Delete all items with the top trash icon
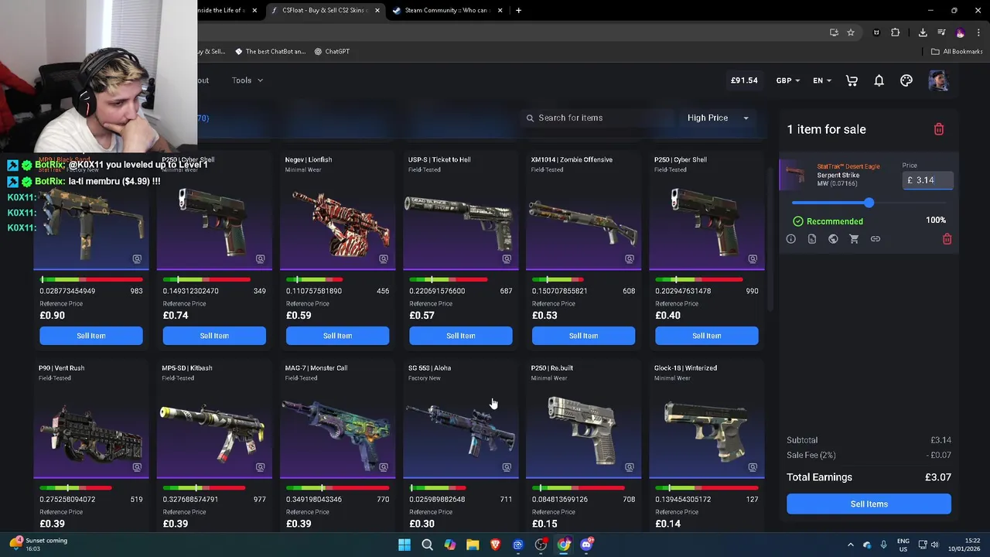Viewport: 990px width, 557px height. pos(939,129)
